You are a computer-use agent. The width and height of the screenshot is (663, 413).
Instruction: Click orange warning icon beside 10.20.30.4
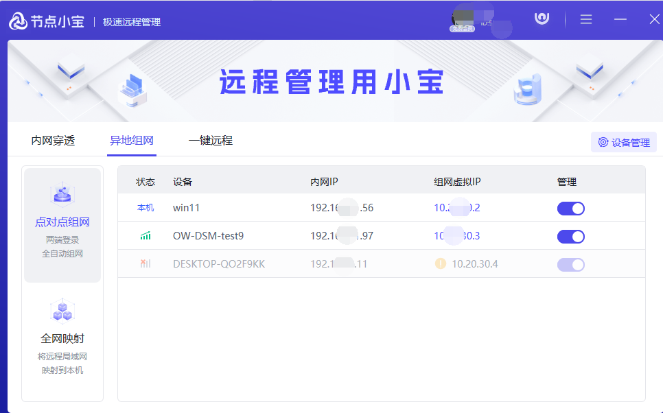pyautogui.click(x=440, y=264)
